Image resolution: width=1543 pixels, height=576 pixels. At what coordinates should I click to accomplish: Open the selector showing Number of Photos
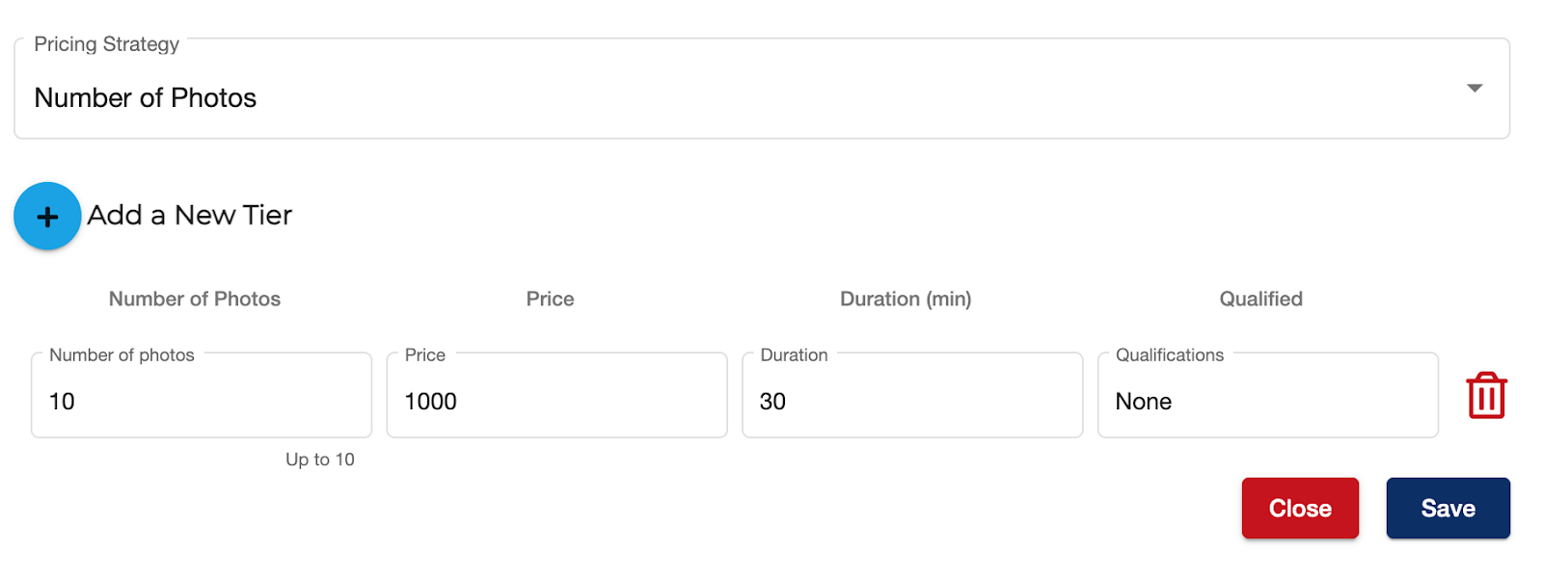762,89
